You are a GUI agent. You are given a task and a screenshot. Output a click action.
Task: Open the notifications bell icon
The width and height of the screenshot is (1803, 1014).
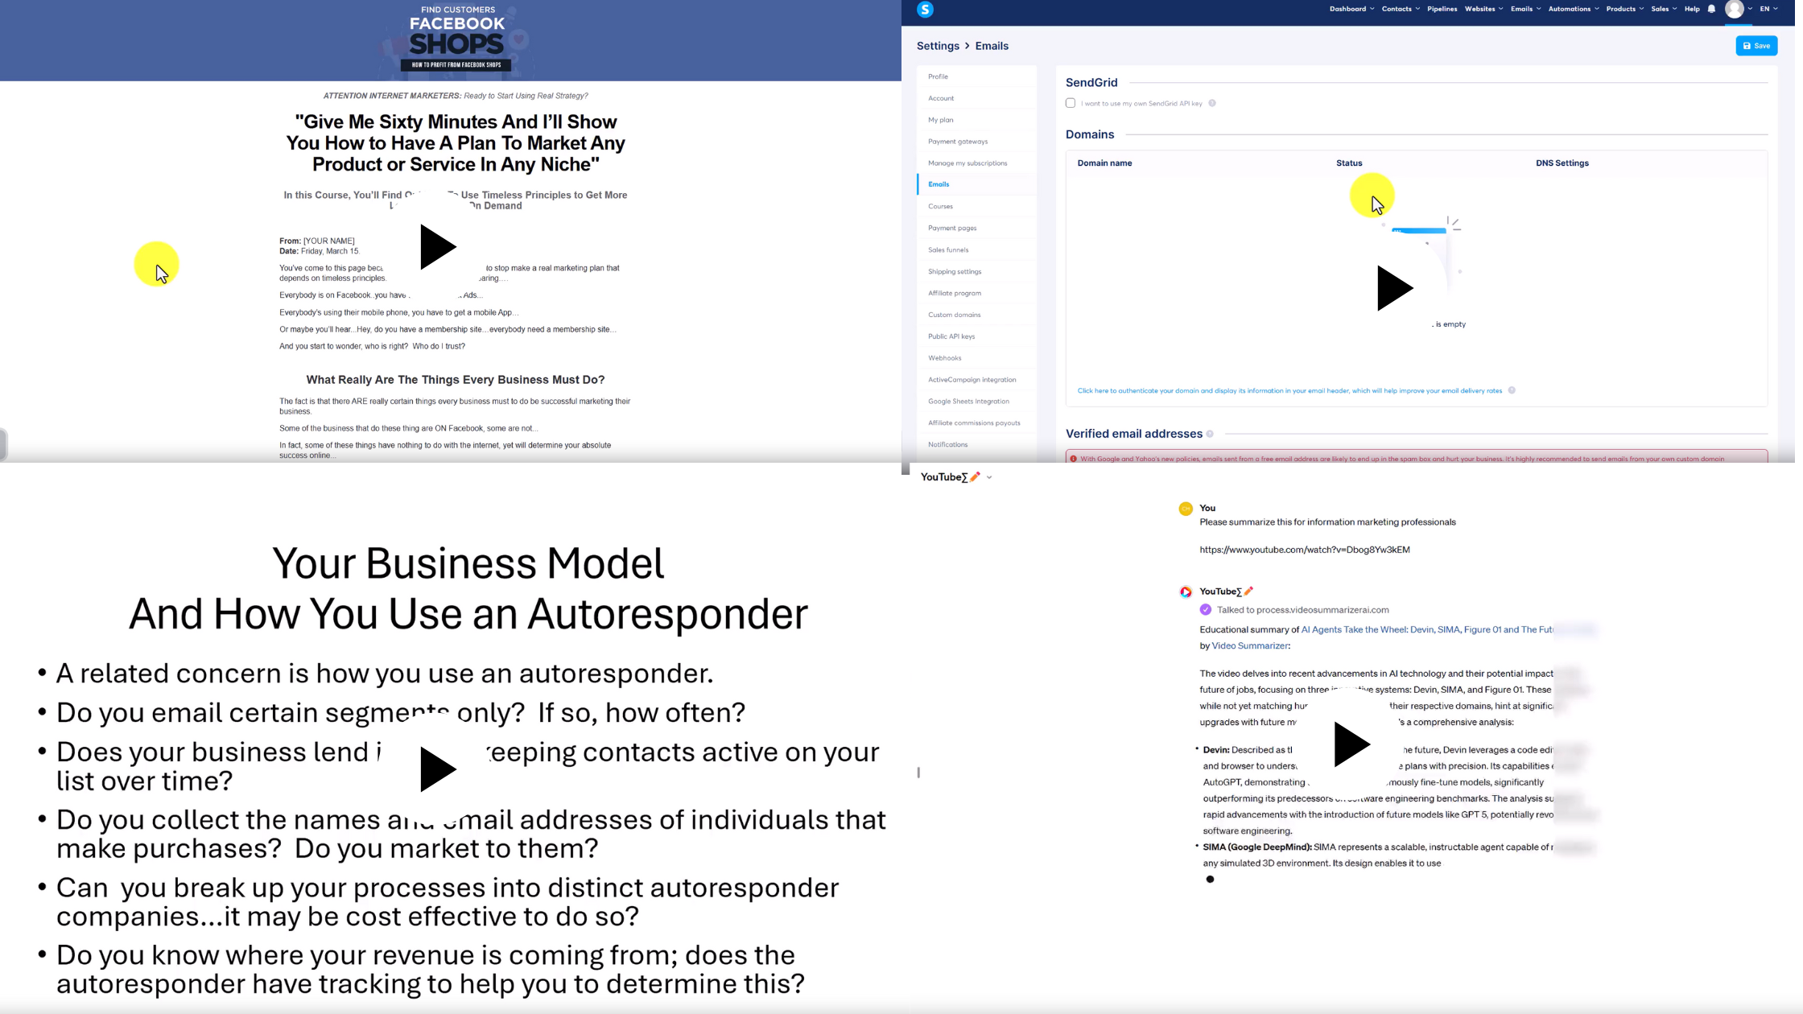(x=1711, y=9)
